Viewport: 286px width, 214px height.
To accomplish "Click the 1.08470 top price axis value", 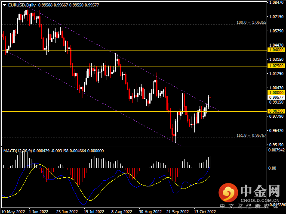I will tap(277, 3).
